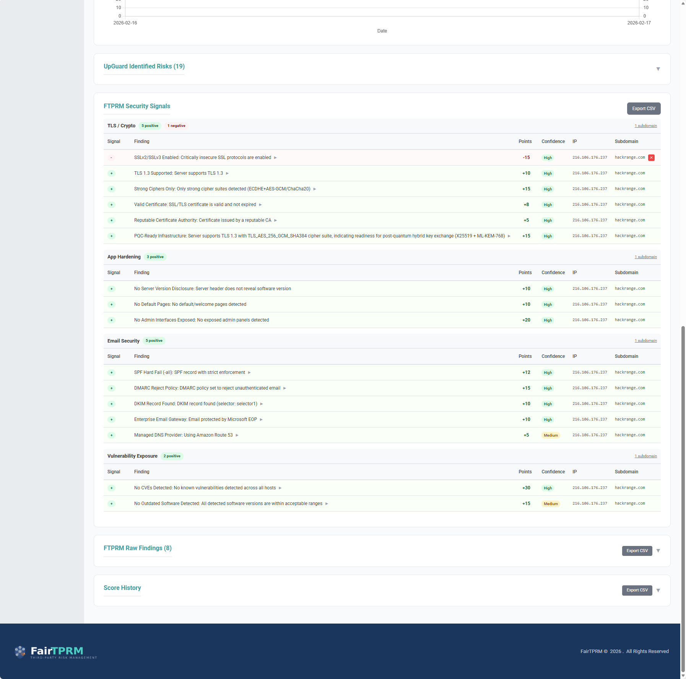Export FTPRM Security Signals as CSV
The height and width of the screenshot is (679, 686).
pos(644,109)
